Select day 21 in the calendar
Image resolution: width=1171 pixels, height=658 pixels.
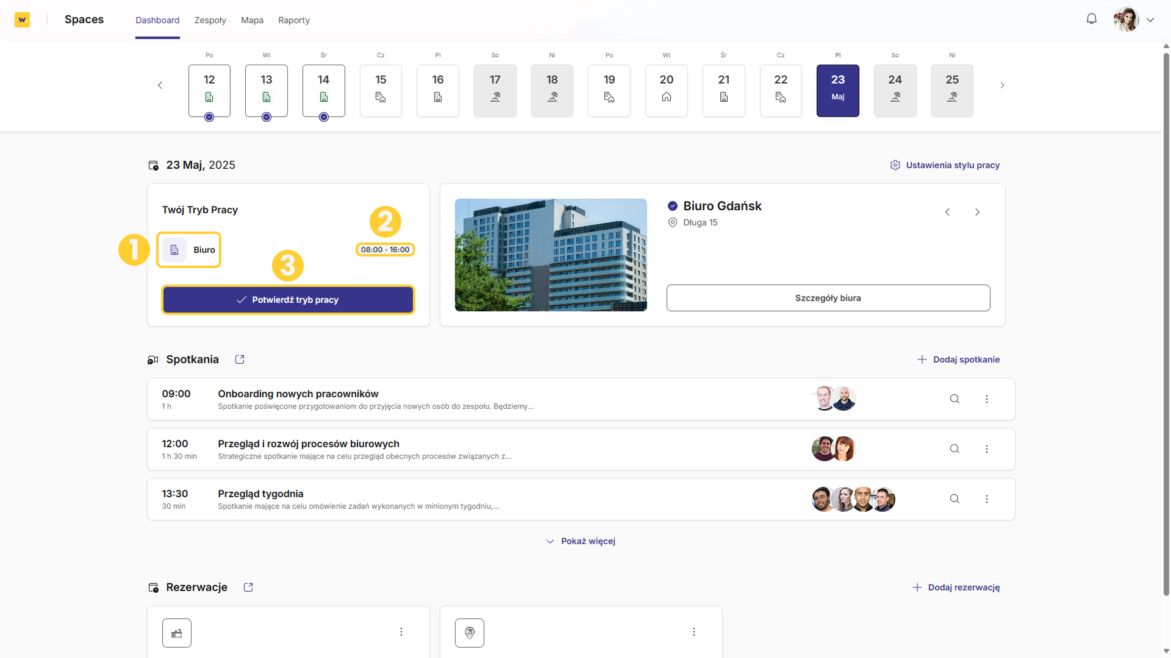(724, 90)
